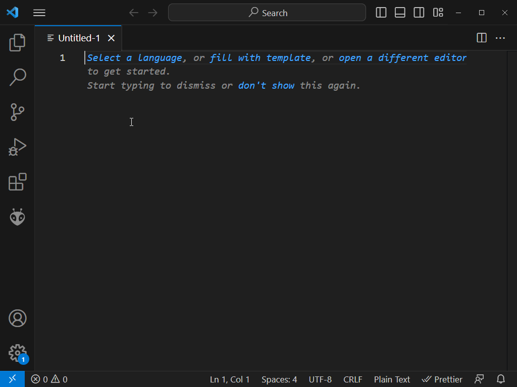This screenshot has width=517, height=387.
Task: Open problems via errors and warnings count
Action: point(49,379)
